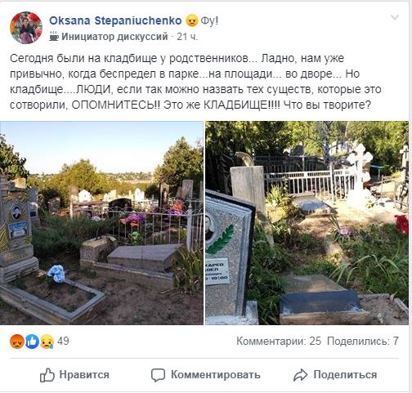Viewport: 412px width, 393px height.
Task: Click the blue like reaction icon
Action: coord(32,342)
